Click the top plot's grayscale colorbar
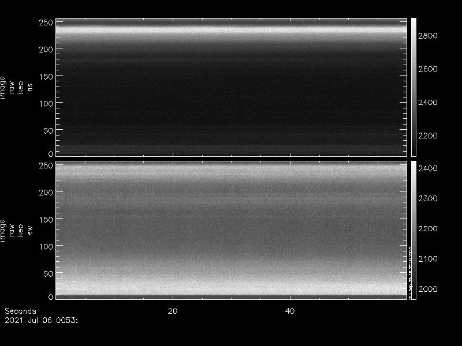This screenshot has height=346, width=462. coord(413,86)
